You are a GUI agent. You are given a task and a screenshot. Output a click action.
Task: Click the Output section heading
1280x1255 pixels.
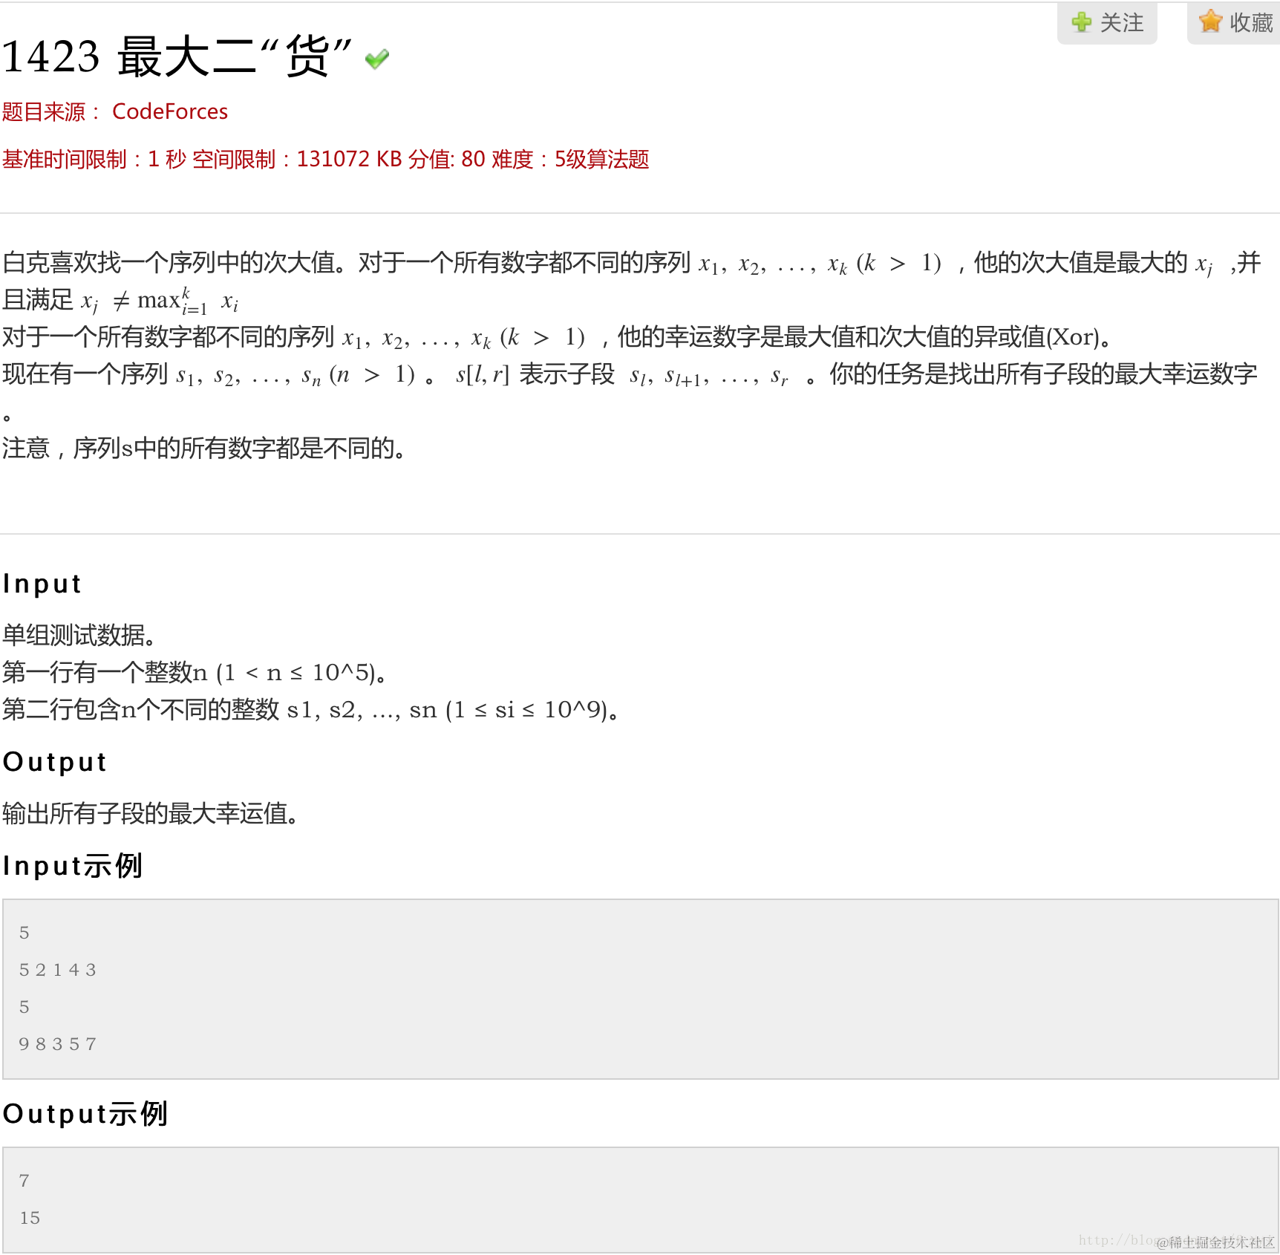coord(55,762)
